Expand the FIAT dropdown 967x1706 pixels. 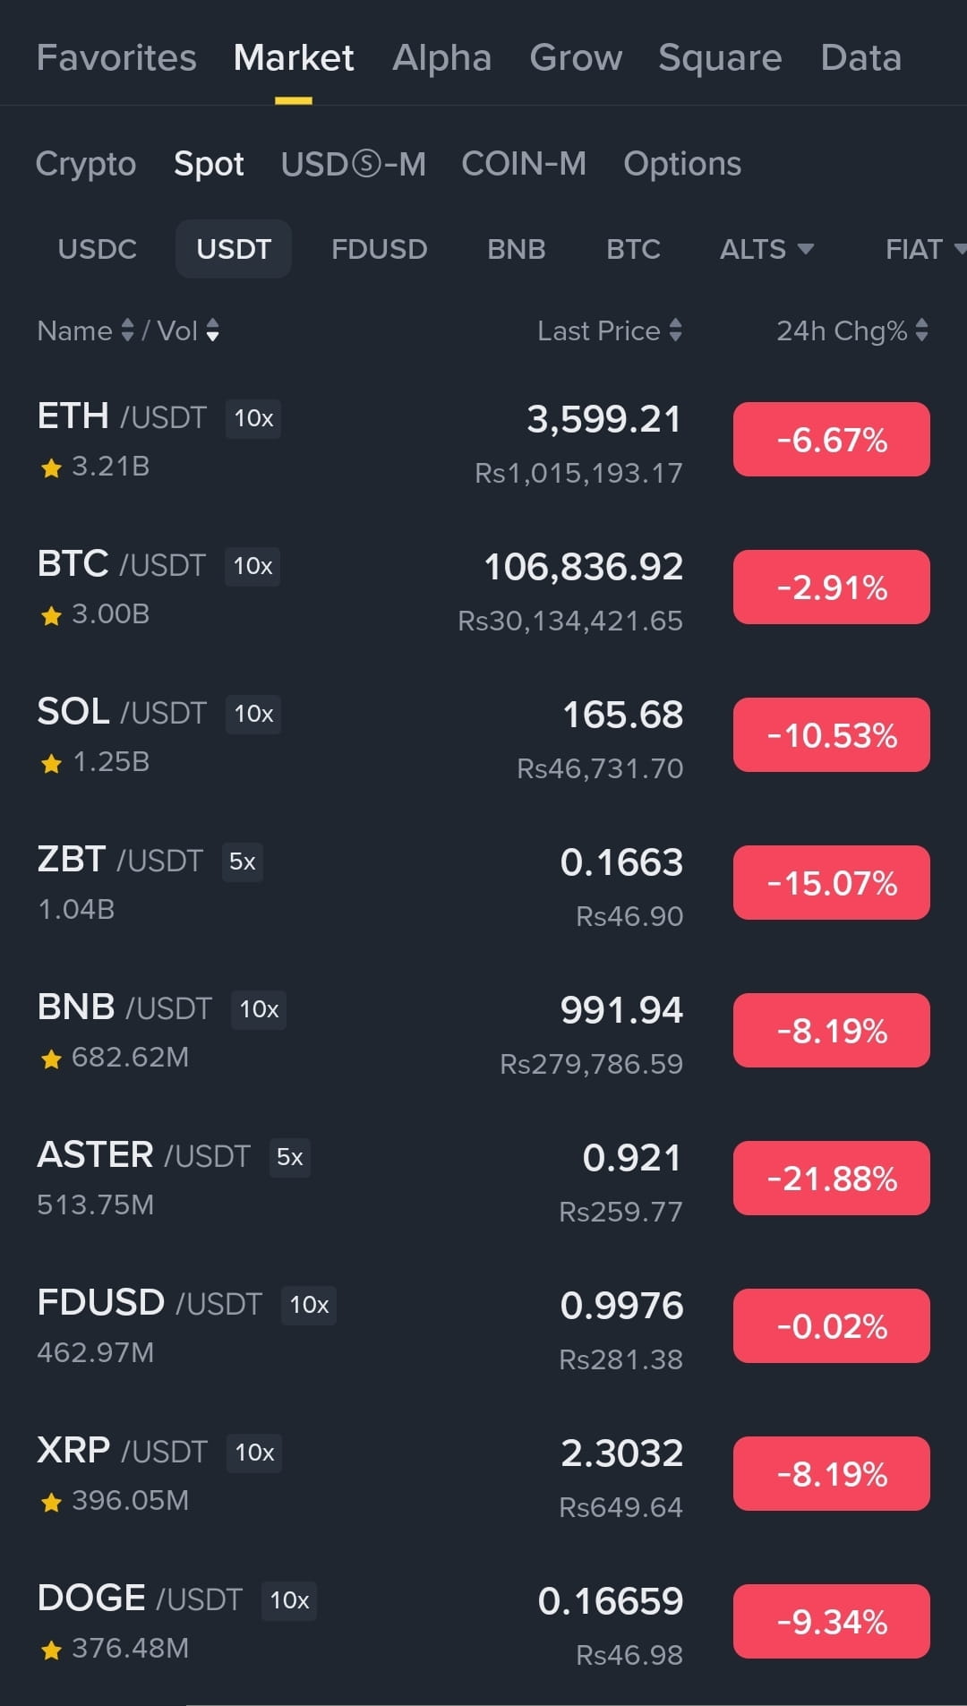(x=925, y=249)
